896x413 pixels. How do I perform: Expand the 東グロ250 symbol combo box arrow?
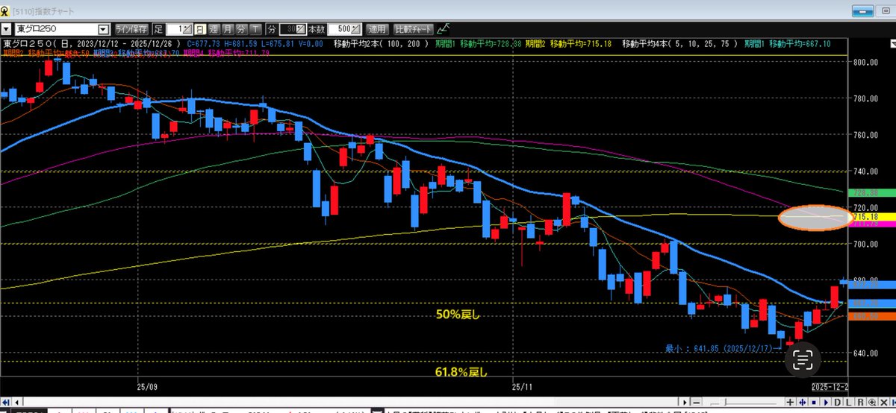pyautogui.click(x=103, y=29)
